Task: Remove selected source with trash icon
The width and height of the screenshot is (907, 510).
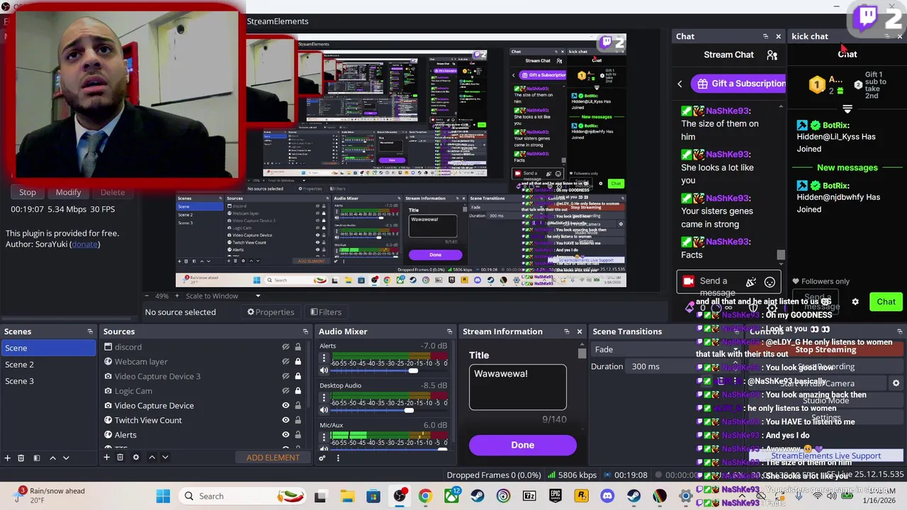Action: point(120,458)
